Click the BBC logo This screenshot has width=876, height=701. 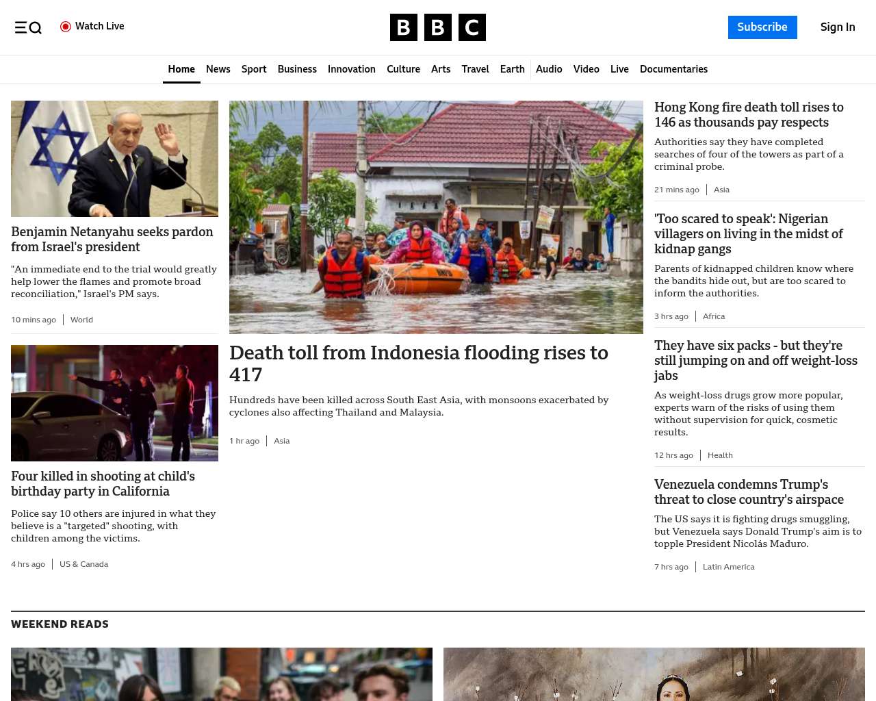coord(437,27)
